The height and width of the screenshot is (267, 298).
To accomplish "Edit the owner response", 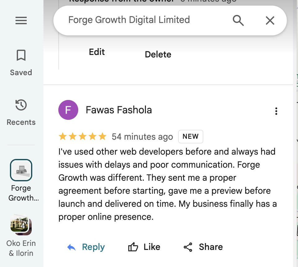I will click(97, 52).
